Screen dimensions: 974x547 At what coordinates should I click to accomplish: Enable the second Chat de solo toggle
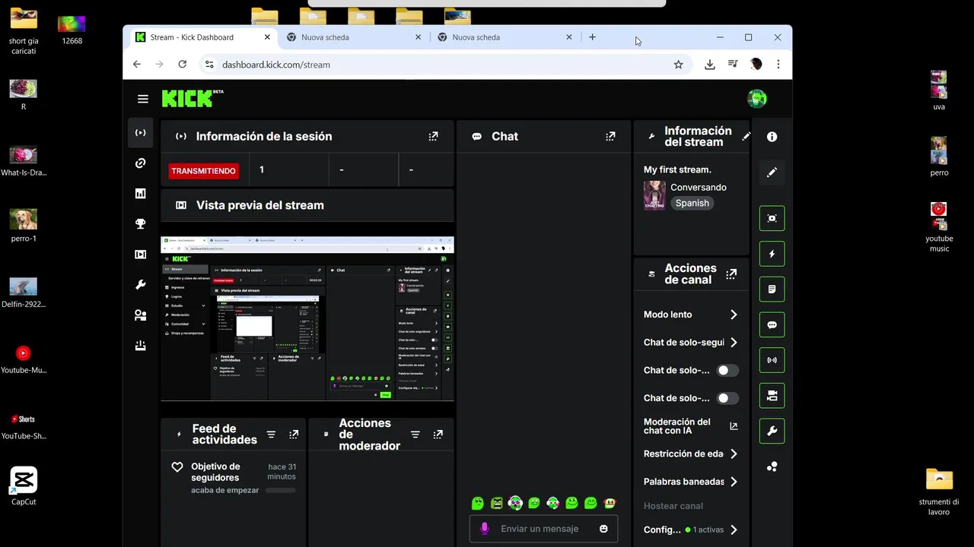[x=727, y=398]
